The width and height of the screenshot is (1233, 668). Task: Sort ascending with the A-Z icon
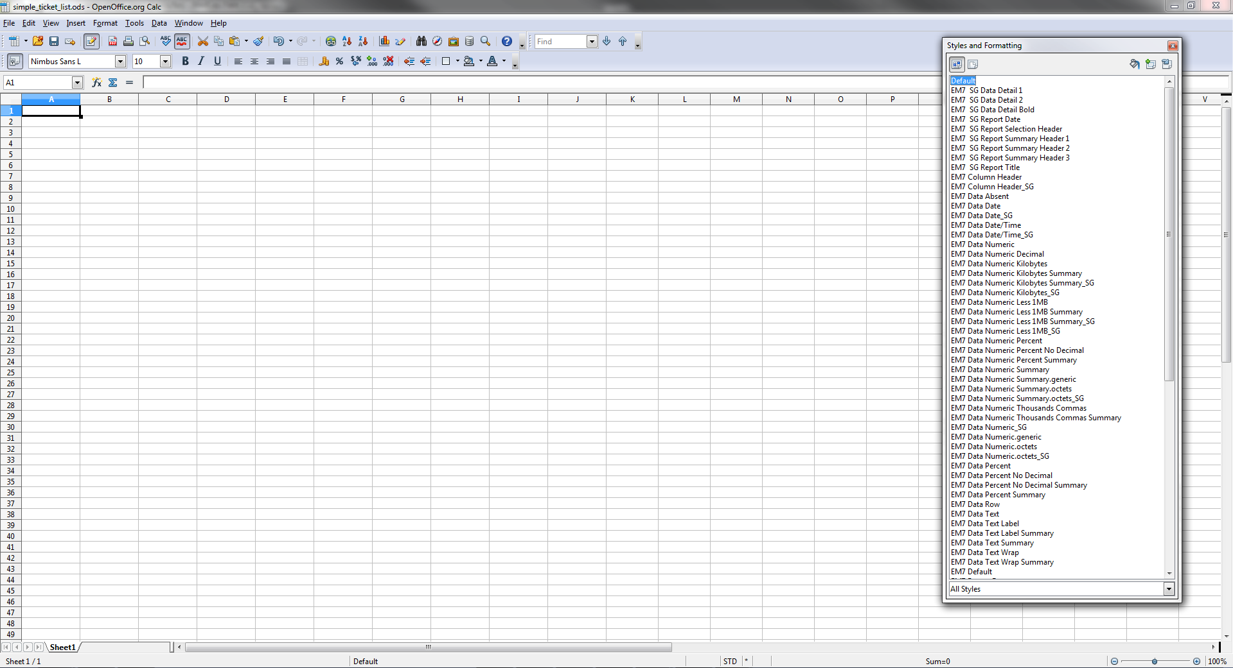[x=347, y=41]
